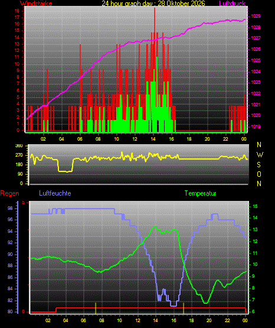Select 1028 on the pressure axis
275x328 pixels.
256,27
